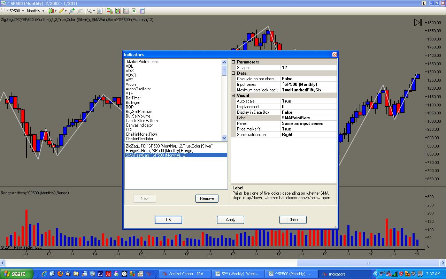Launch the Word icon in quick launch

100,274
